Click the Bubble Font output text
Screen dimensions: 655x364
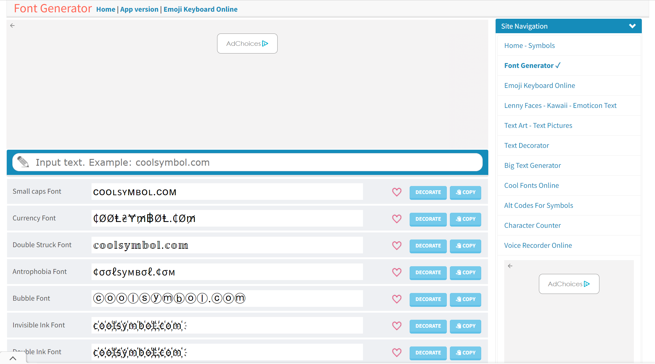227,299
